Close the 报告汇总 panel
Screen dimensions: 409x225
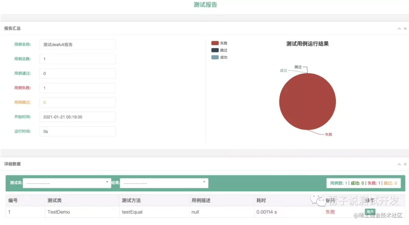tap(405, 28)
